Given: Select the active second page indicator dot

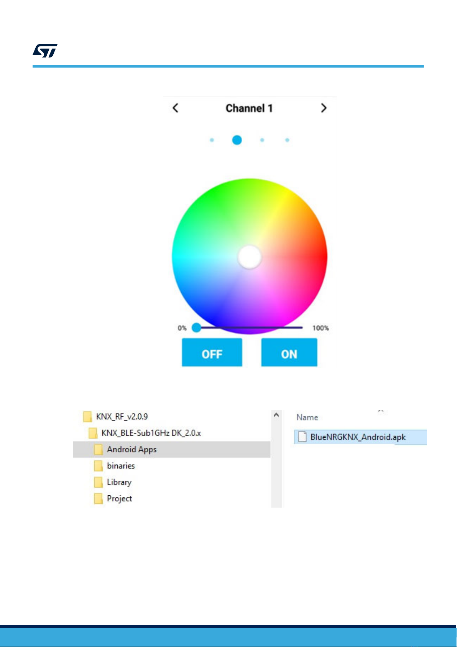Looking at the screenshot, I should click(x=237, y=140).
